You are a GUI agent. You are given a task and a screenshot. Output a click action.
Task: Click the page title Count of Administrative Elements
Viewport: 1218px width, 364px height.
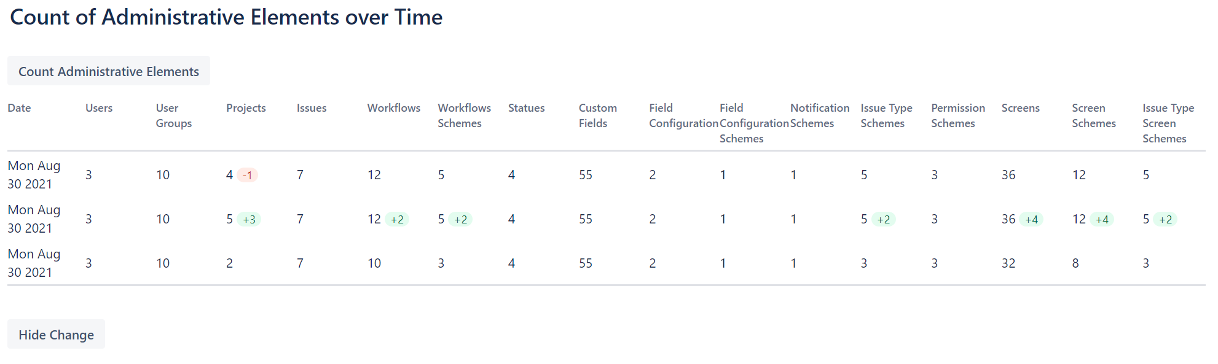[x=226, y=17]
